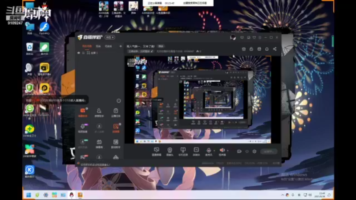Open the interactive task clipboard tool
356x200 pixels.
(x=116, y=112)
